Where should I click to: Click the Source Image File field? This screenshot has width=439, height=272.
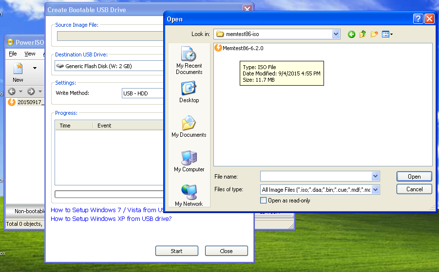110,36
